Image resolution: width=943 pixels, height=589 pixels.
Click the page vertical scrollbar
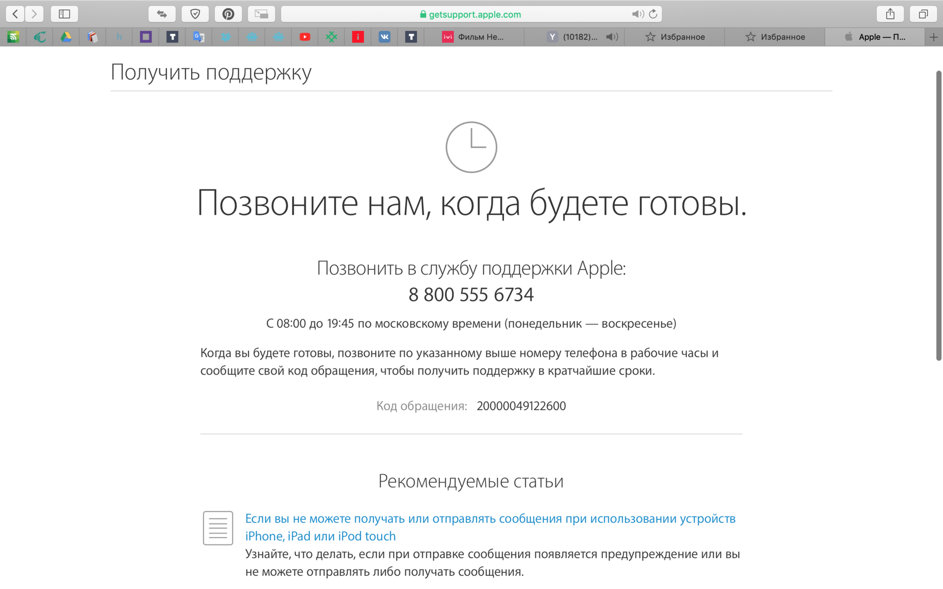(x=939, y=216)
